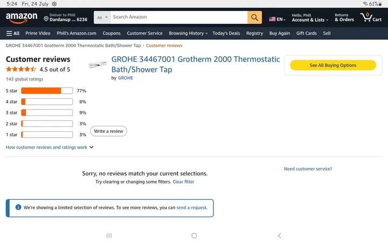Tap the Android recent apps button
This screenshot has height=243, width=388.
click(x=109, y=235)
